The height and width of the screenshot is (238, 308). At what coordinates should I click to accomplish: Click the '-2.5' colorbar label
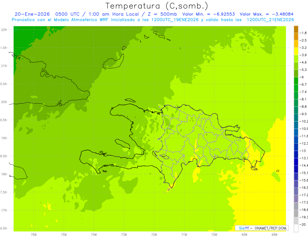point(303,40)
